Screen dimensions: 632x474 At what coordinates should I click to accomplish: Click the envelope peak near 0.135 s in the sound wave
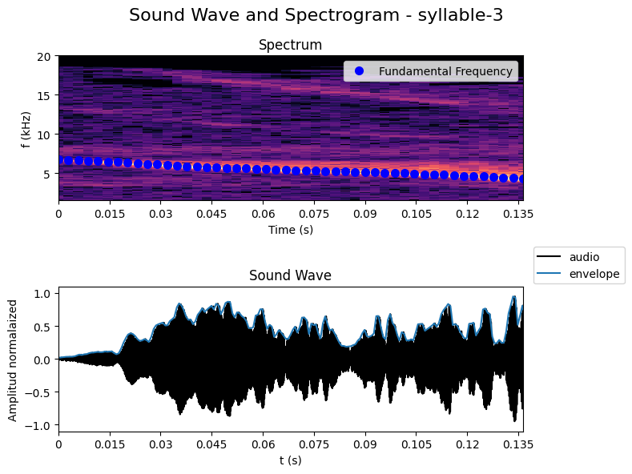514,297
